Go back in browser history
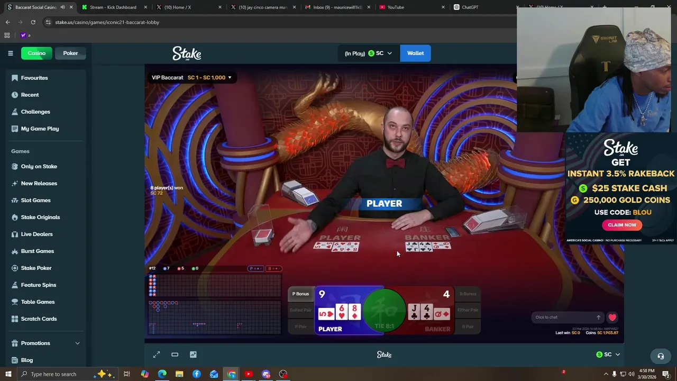This screenshot has height=381, width=677. tap(7, 22)
